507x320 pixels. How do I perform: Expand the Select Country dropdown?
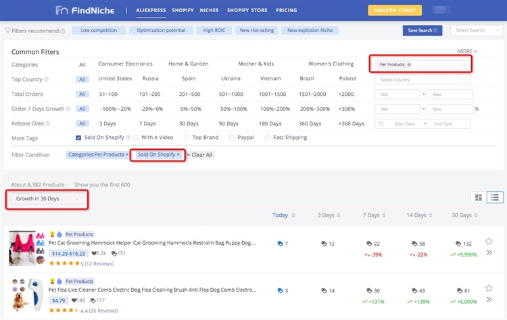(x=421, y=80)
